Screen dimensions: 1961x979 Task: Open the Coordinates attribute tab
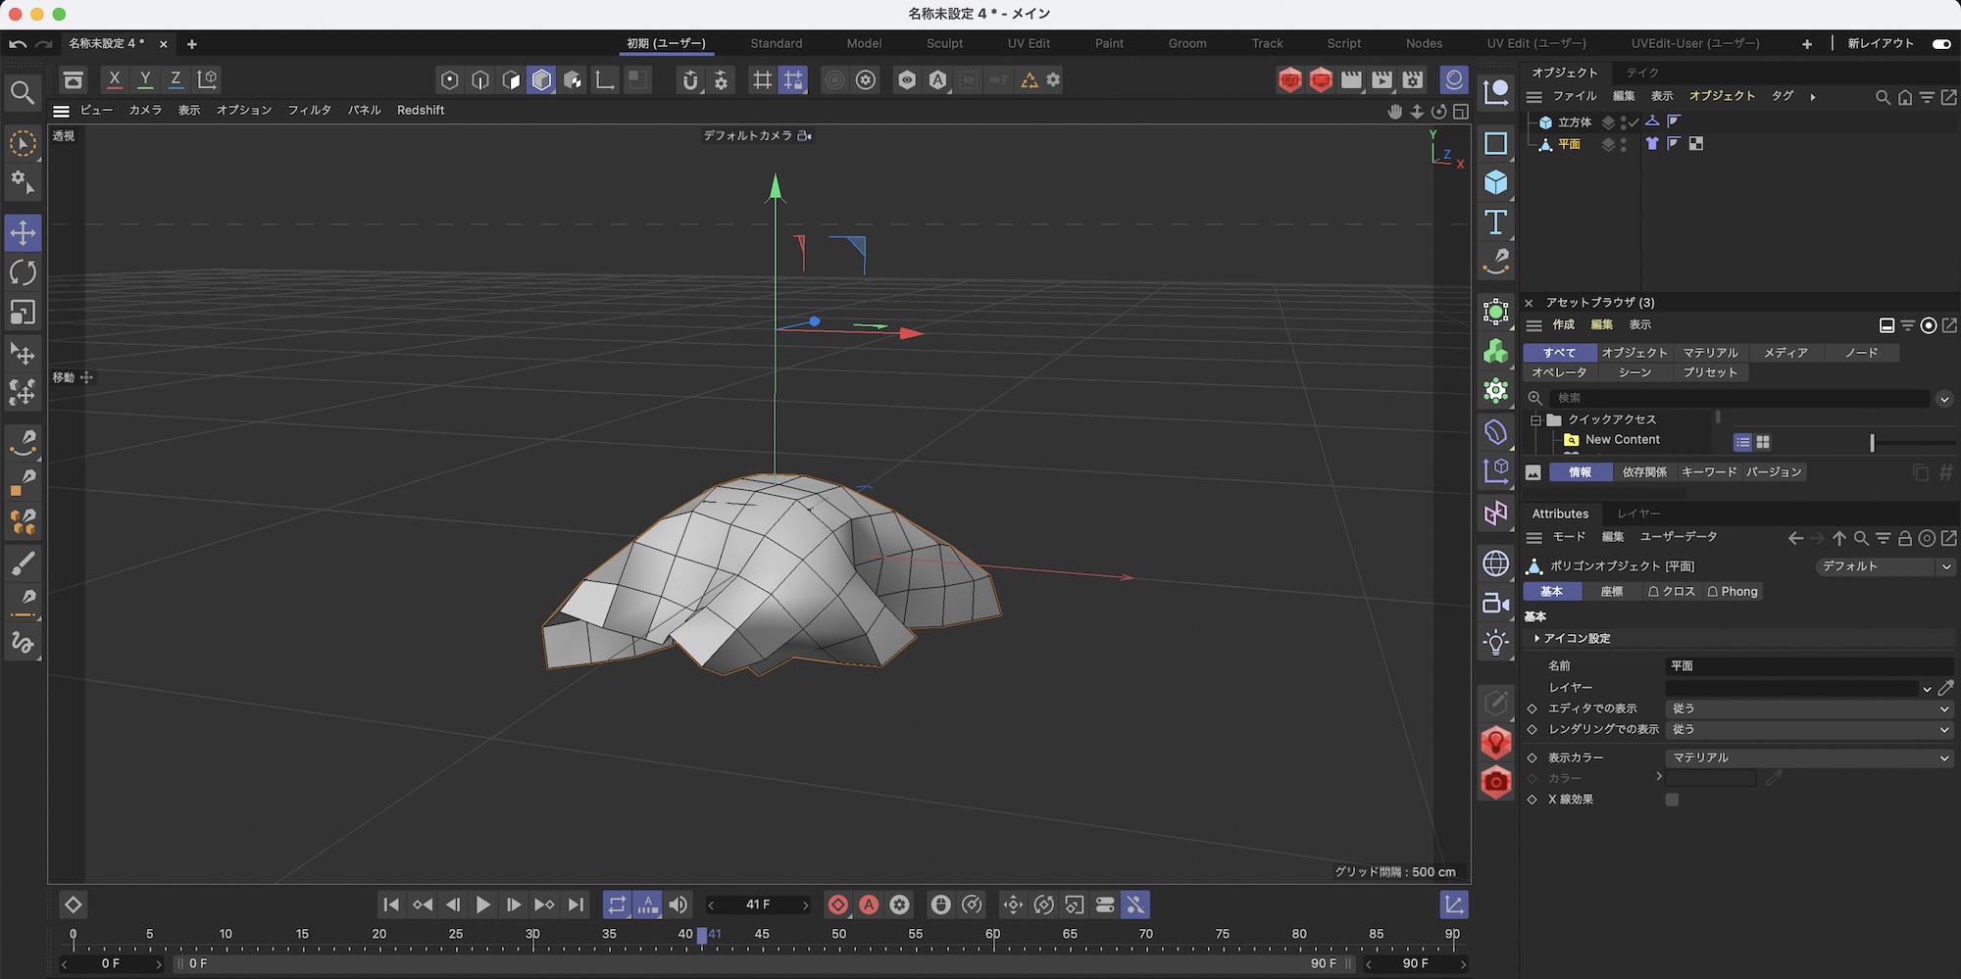coord(1611,592)
